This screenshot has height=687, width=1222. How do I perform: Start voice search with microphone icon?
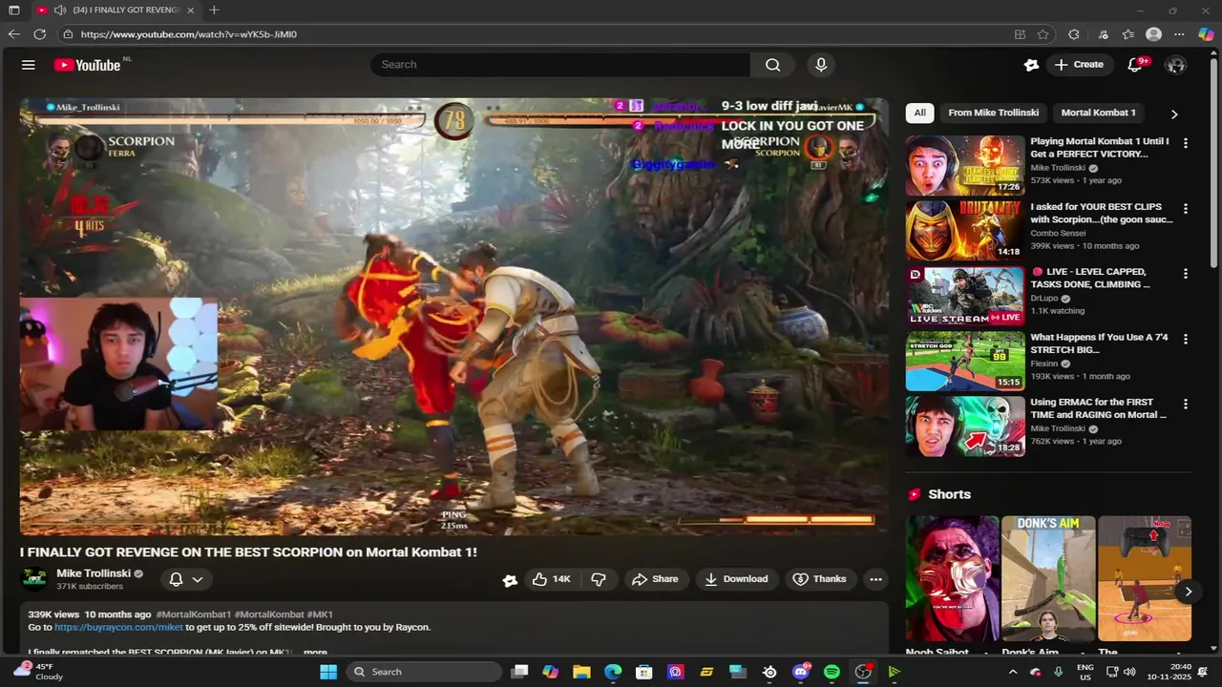click(821, 65)
